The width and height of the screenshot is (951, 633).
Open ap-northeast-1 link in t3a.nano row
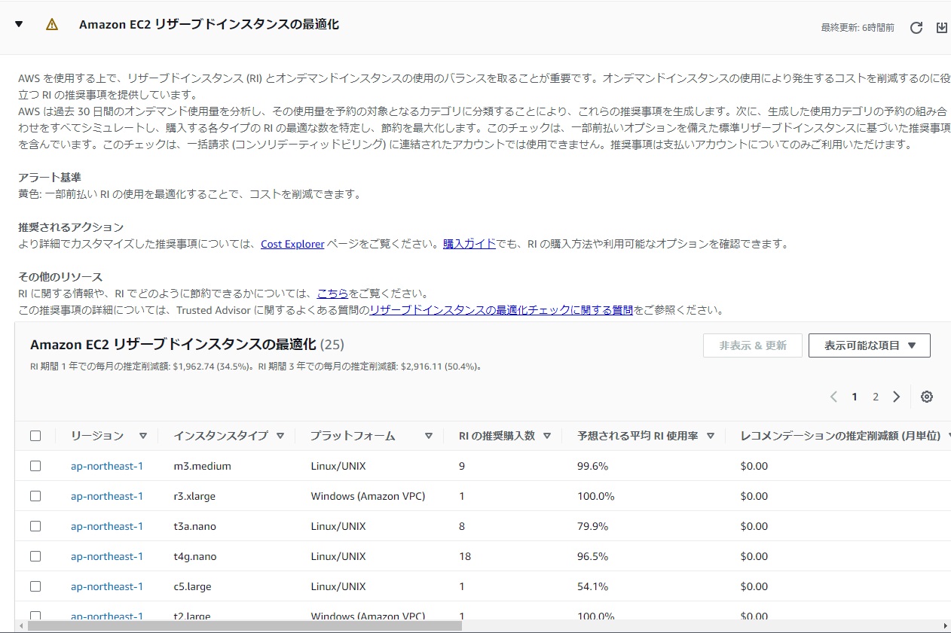[x=107, y=526]
